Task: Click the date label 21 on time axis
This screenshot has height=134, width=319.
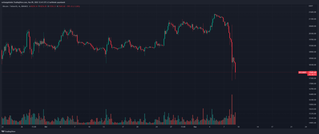Action: [x=292, y=127]
